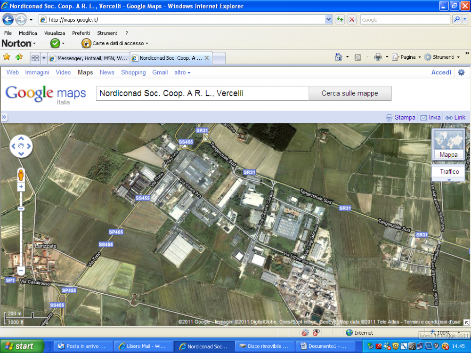Open search provider dropdown arrow
471x353 pixels.
click(465, 19)
